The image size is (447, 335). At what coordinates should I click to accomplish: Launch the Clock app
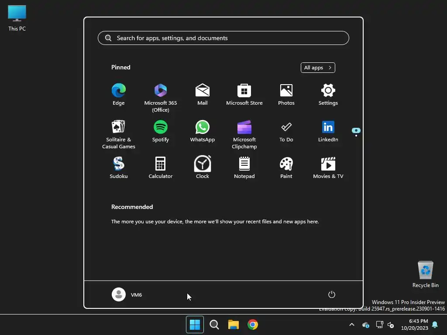coord(203,168)
